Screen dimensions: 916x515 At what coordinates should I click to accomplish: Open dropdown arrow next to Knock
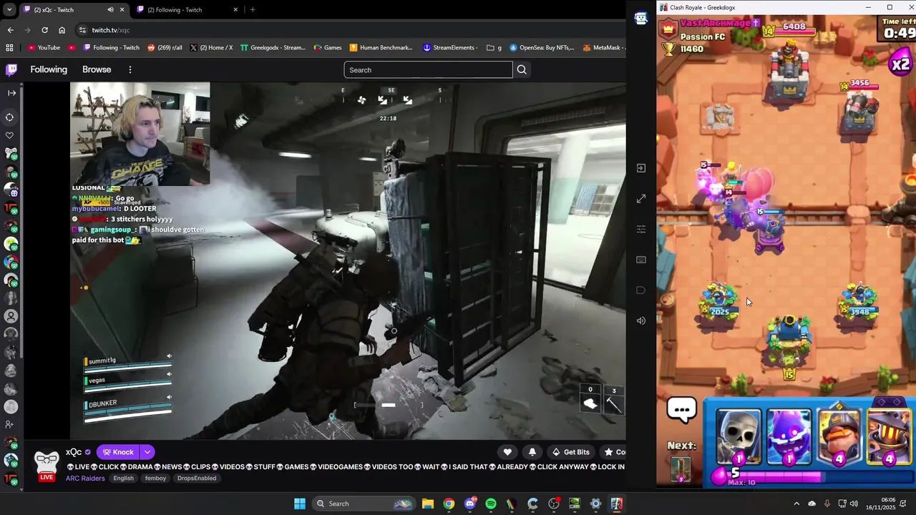(147, 452)
